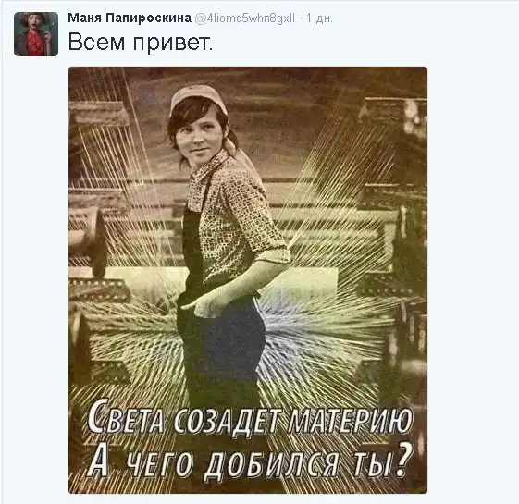Open Маня Папироскина's profile avatar
This screenshot has width=519, height=504.
pos(36,34)
